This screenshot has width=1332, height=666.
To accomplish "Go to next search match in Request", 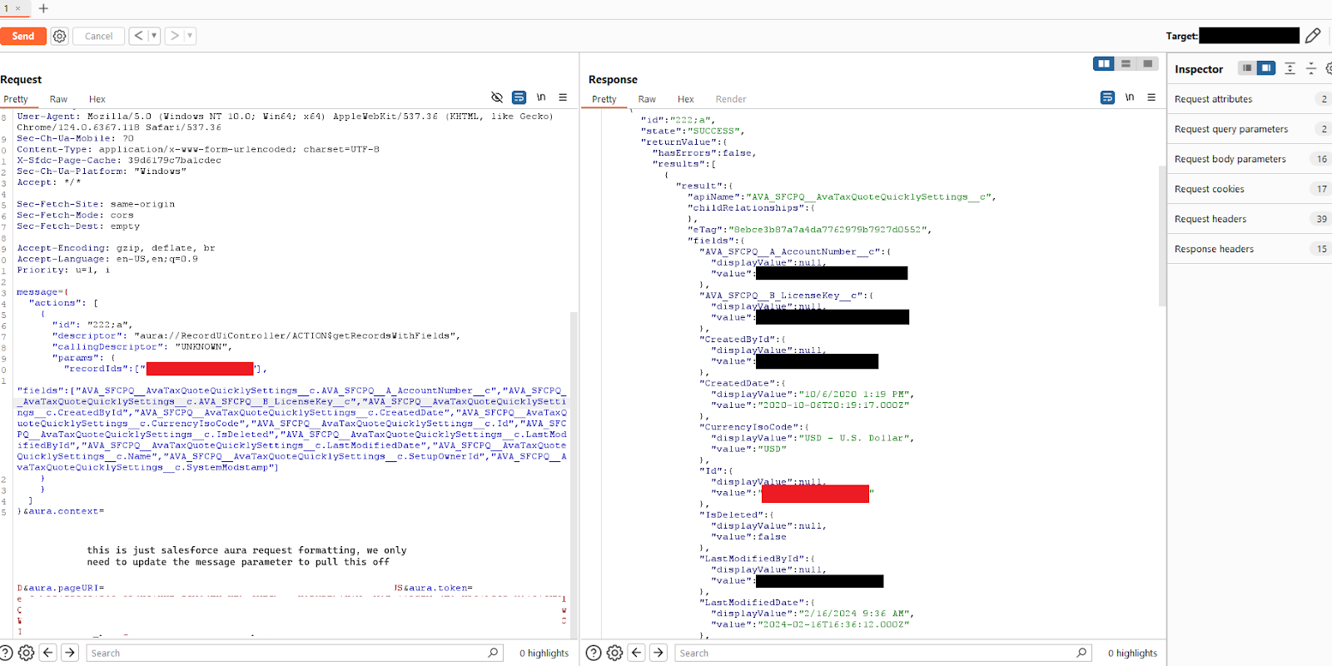I will (70, 653).
